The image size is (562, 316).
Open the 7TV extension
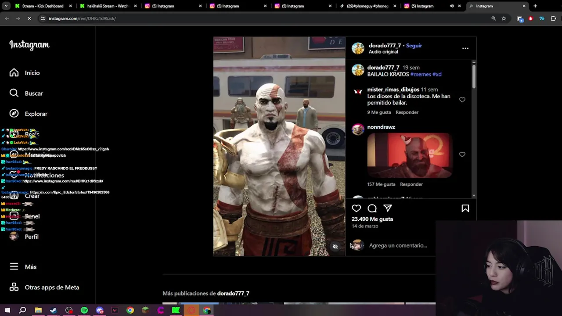coord(541,18)
